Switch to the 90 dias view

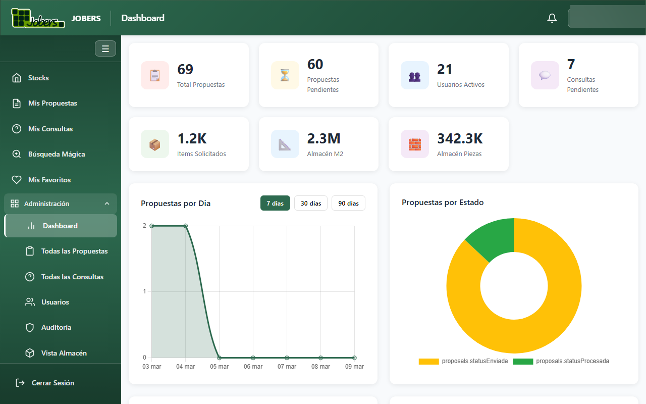pos(348,203)
